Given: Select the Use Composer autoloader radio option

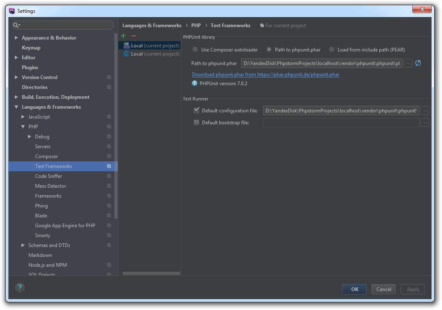Looking at the screenshot, I should pos(195,49).
